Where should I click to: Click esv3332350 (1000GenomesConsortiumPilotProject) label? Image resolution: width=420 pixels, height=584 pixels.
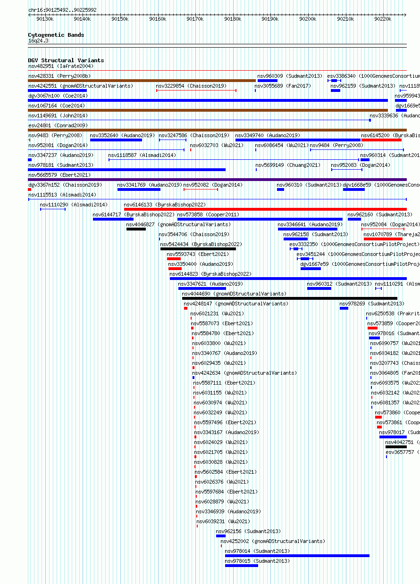click(354, 244)
